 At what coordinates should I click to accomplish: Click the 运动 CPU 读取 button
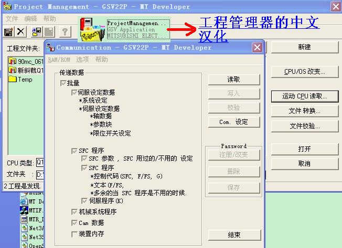pyautogui.click(x=304, y=96)
